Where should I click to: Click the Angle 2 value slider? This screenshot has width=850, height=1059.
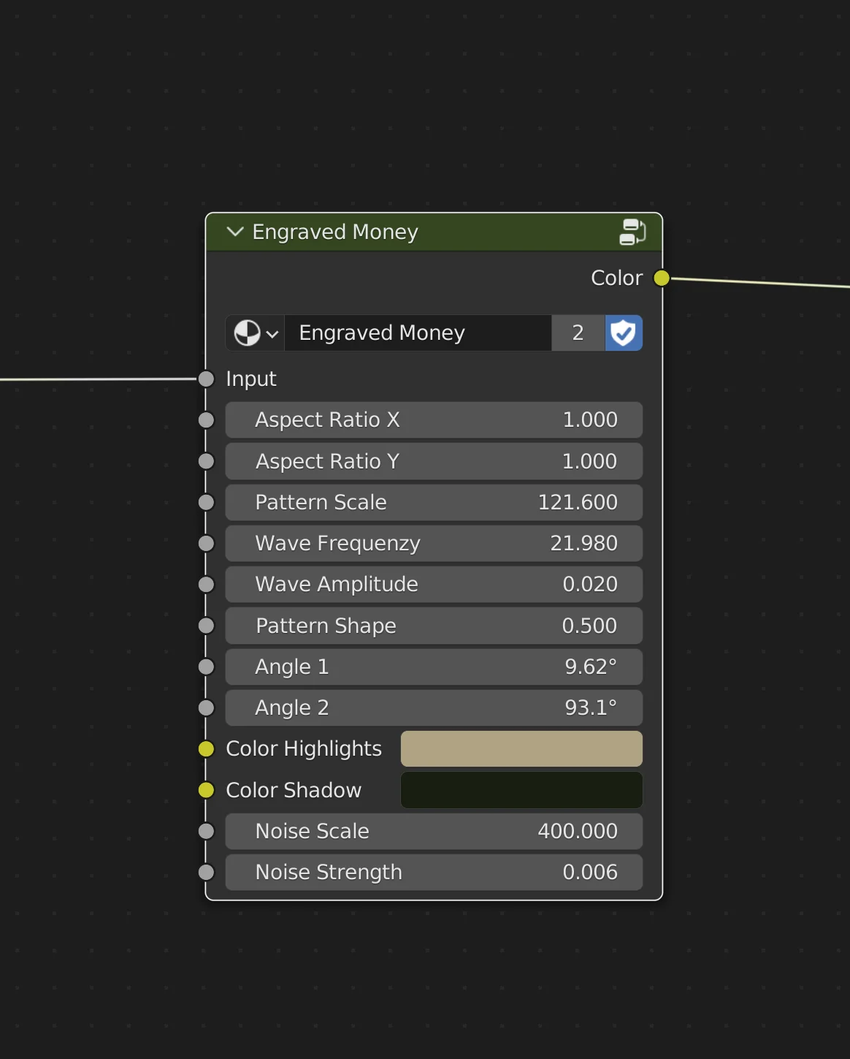tap(434, 707)
